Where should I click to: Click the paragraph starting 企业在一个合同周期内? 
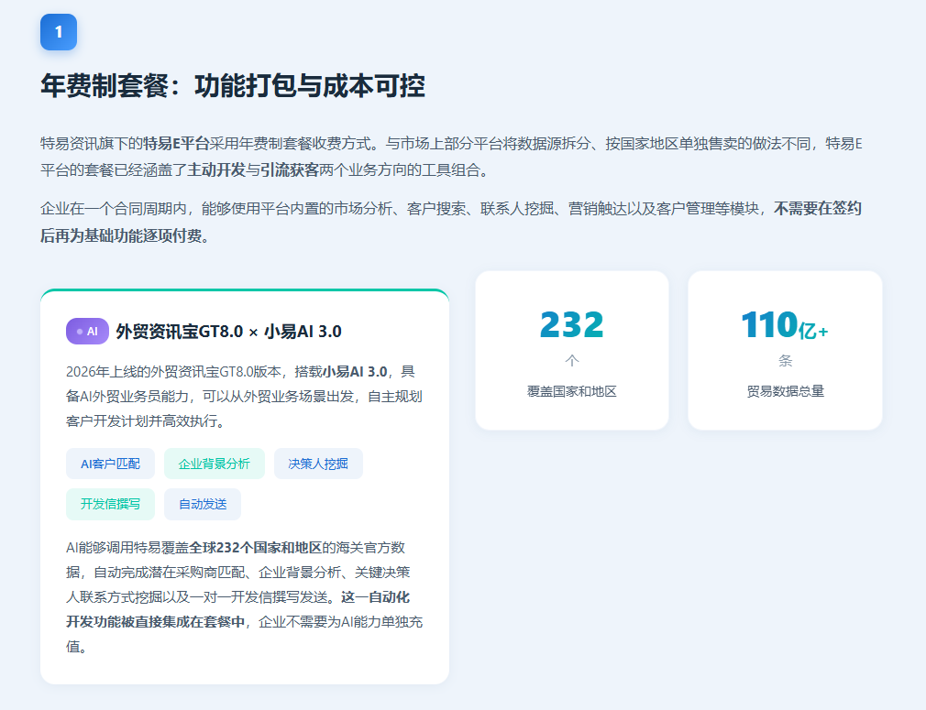(x=451, y=222)
